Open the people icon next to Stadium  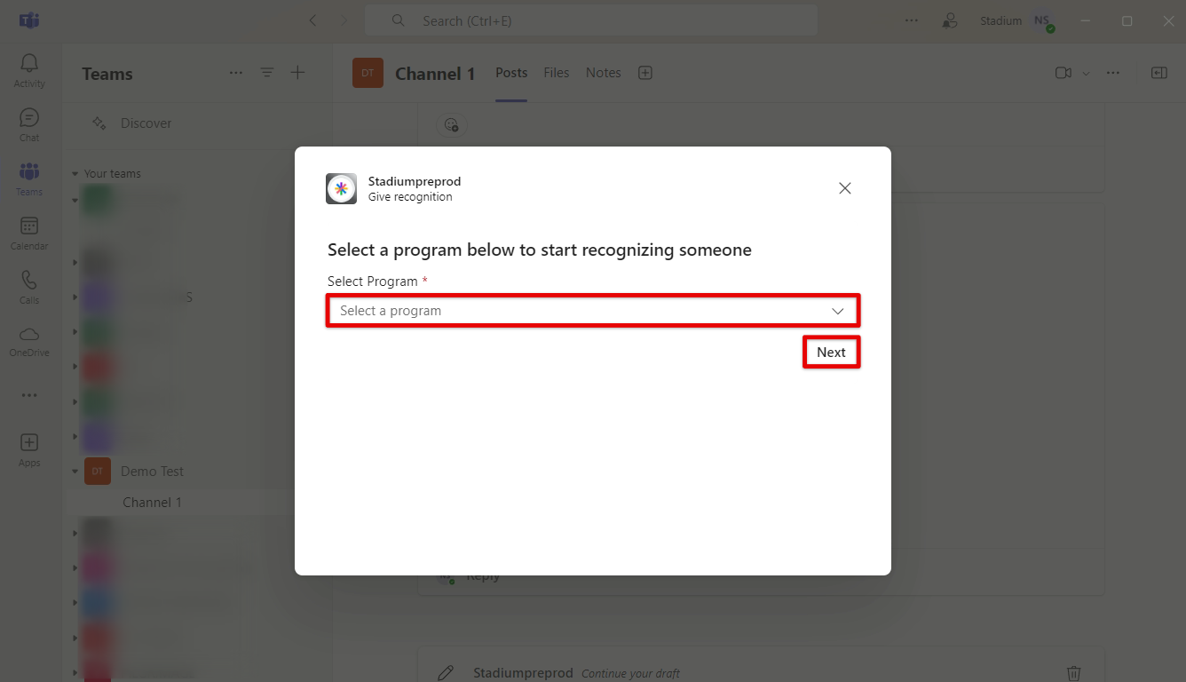click(951, 20)
